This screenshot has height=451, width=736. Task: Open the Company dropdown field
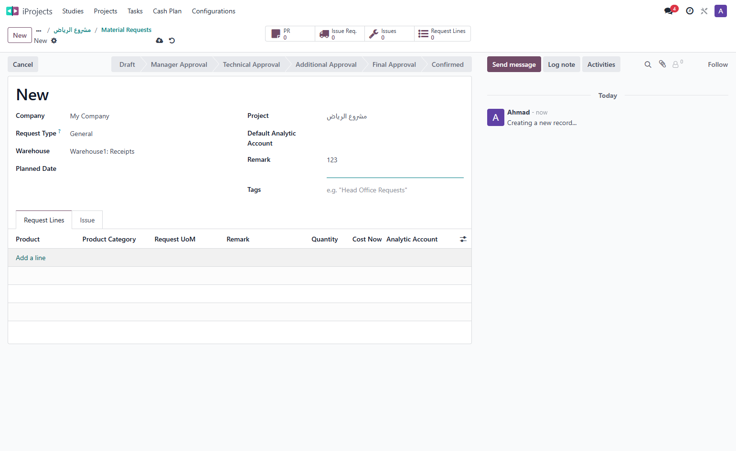[150, 116]
